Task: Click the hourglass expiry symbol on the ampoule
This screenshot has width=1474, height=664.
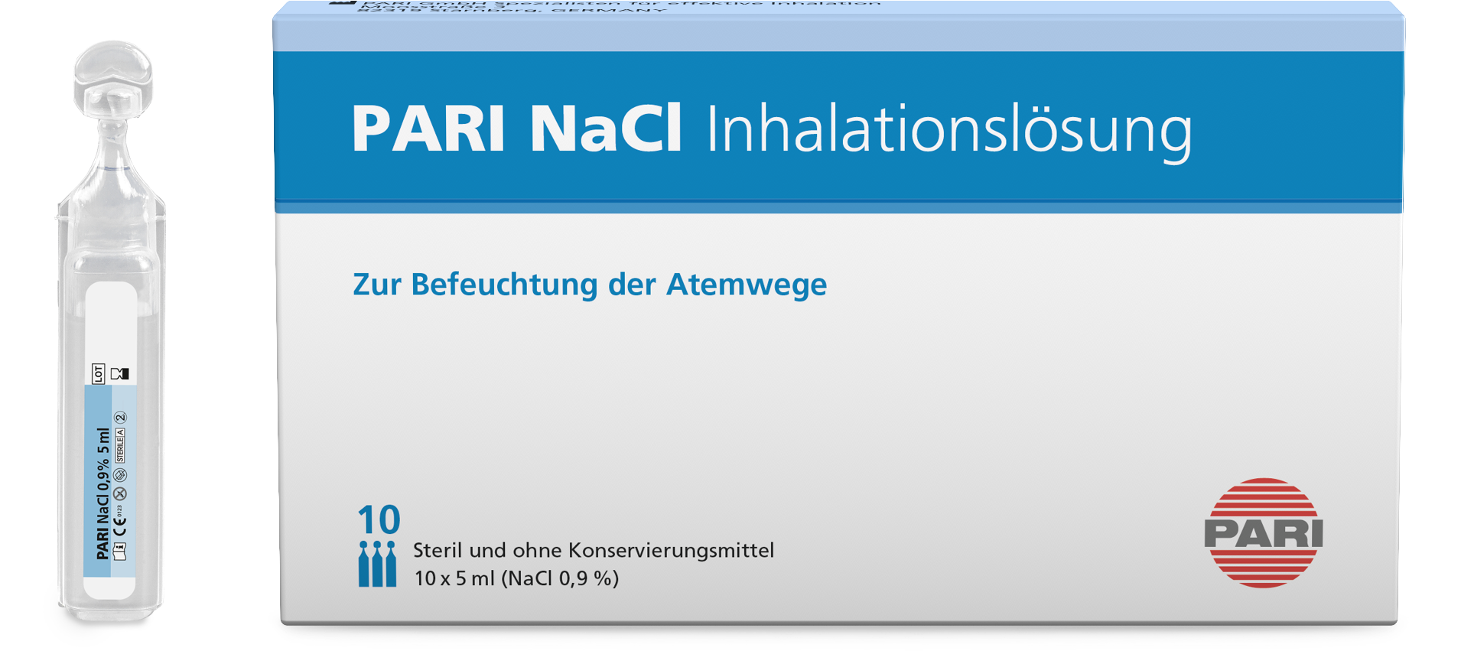Action: coord(120,373)
